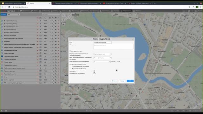Switch to the Сообщения tab
The width and height of the screenshot is (203, 114).
pyautogui.click(x=44, y=11)
